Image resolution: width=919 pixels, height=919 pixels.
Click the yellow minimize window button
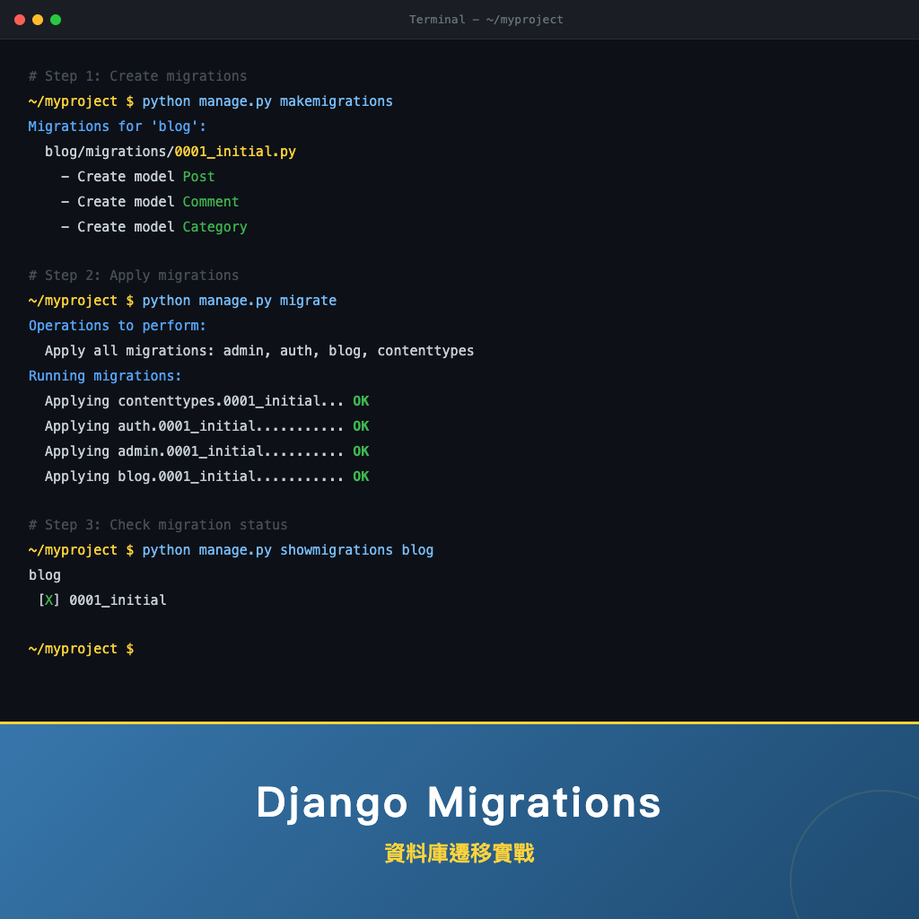(x=38, y=20)
